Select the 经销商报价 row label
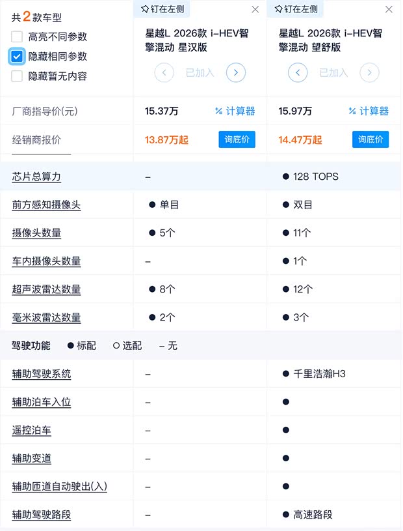 click(36, 140)
